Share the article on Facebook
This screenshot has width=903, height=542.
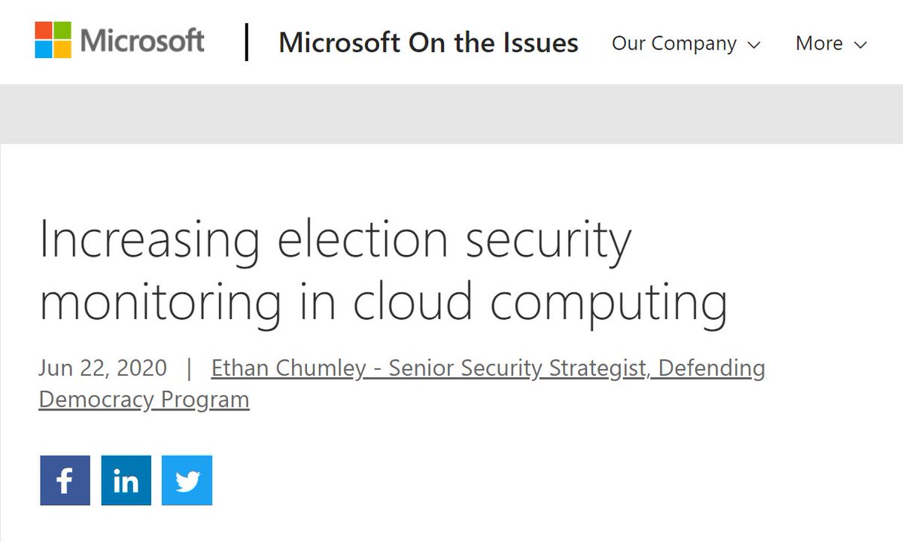pyautogui.click(x=65, y=480)
